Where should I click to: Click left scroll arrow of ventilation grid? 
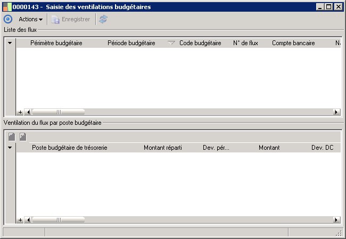pos(28,220)
